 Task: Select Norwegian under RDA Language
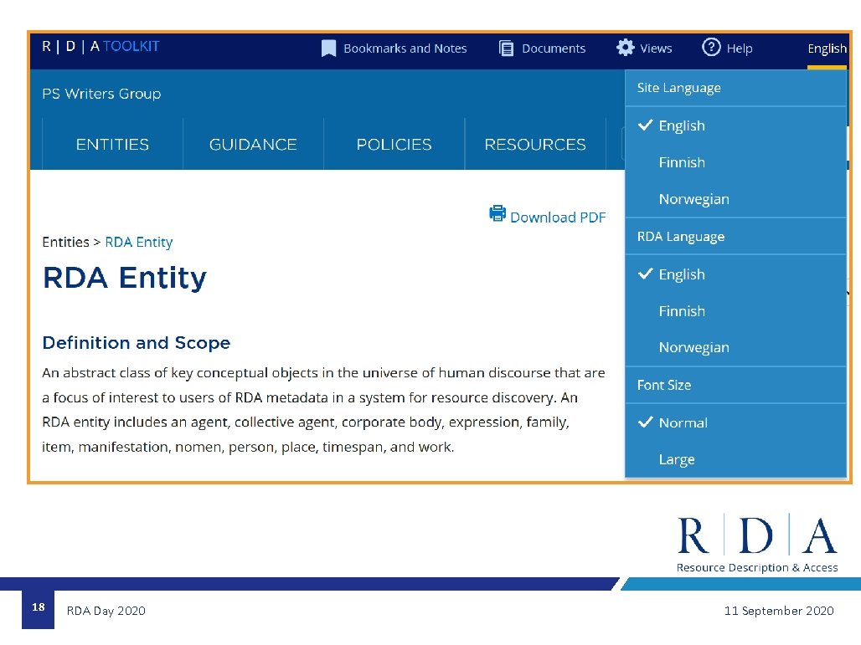pyautogui.click(x=736, y=347)
